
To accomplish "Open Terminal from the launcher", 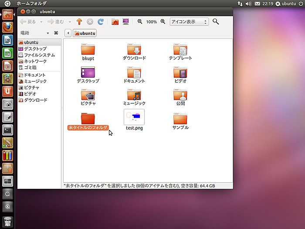I will tap(7, 130).
